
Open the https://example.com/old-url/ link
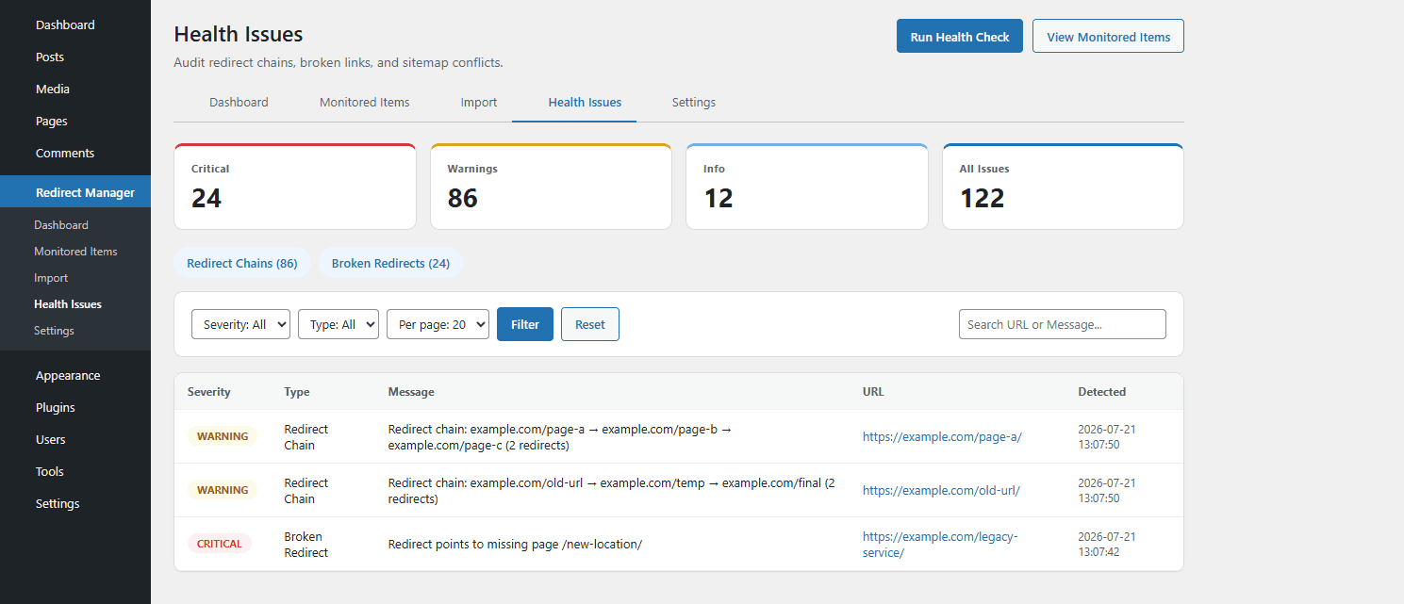tap(941, 490)
